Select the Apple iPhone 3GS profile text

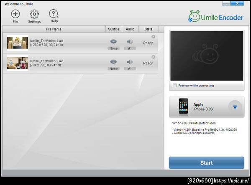tap(203, 107)
